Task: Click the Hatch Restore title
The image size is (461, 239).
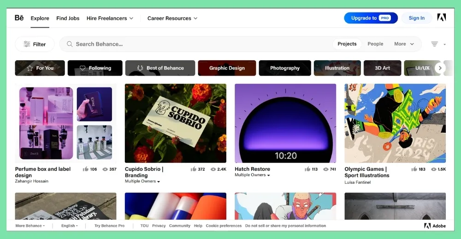Action: (252, 169)
